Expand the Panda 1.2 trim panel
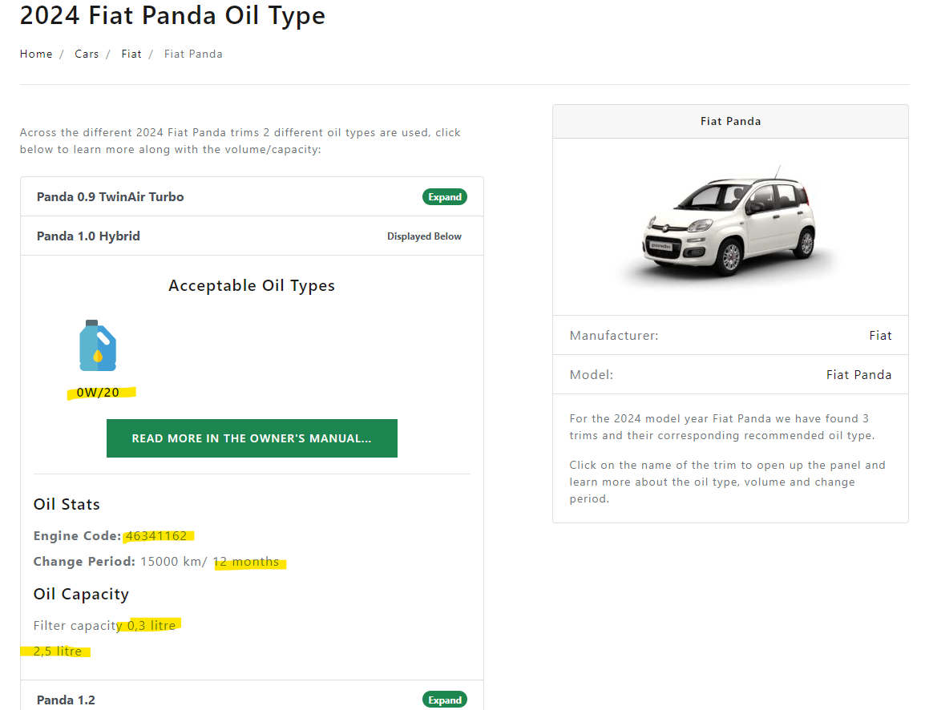937x710 pixels. [445, 700]
